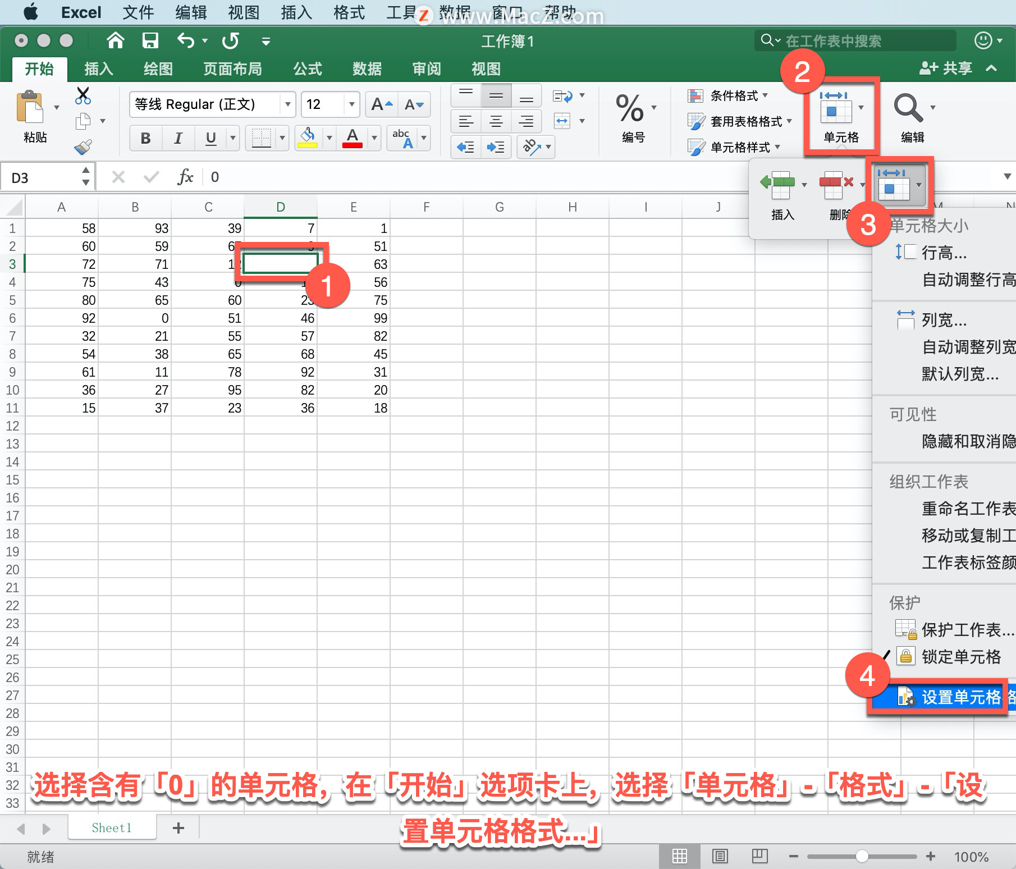
Task: Cut selection with the scissors icon
Action: click(83, 95)
